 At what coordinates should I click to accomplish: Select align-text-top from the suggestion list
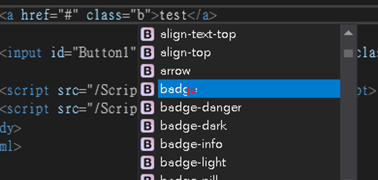(x=249, y=34)
